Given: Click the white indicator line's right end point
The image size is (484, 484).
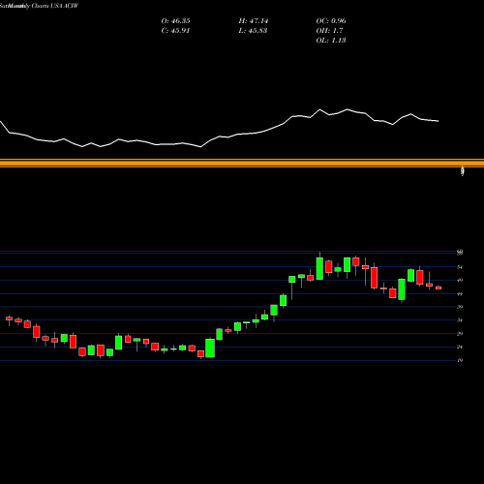Looking at the screenshot, I should click(439, 121).
